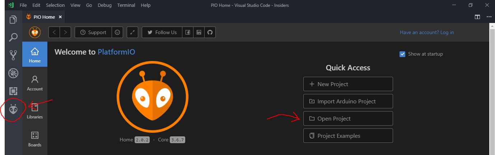Open the Search view in activity bar
Screen dimensions: 495x155
(x=13, y=37)
